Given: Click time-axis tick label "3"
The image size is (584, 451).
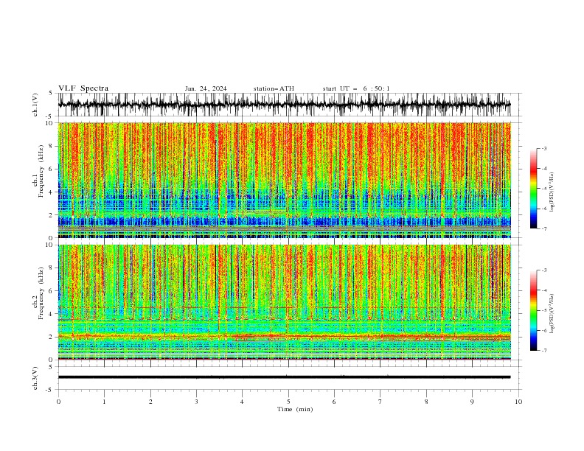Looking at the screenshot, I should click(x=196, y=402).
